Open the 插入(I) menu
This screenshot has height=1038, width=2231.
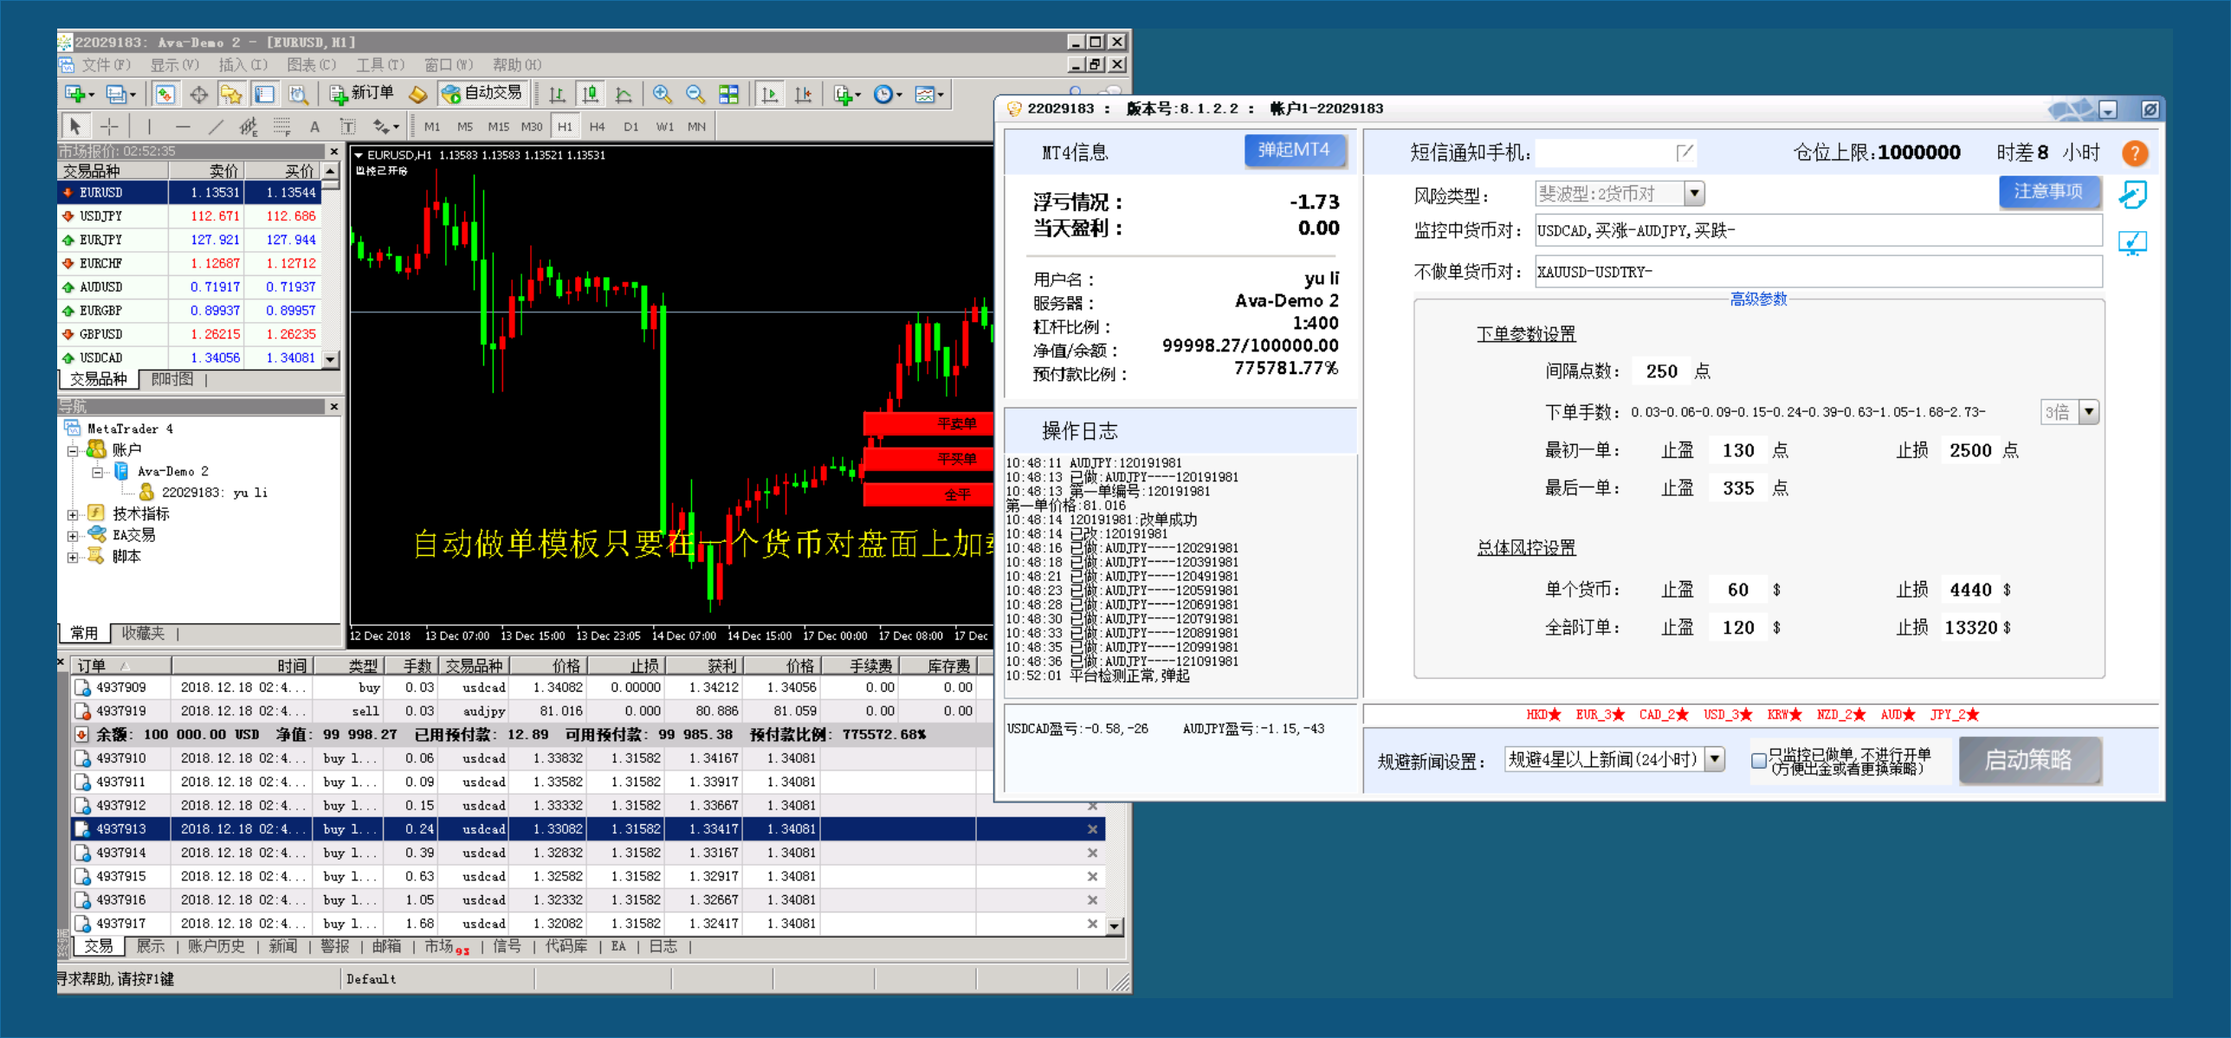tap(242, 65)
